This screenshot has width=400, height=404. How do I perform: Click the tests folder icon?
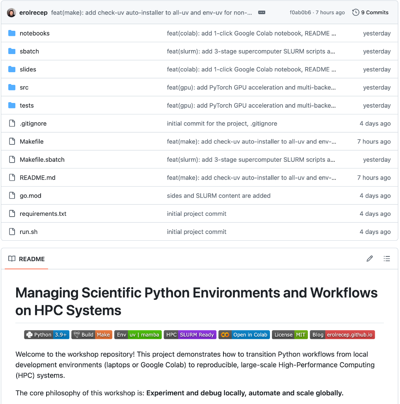pyautogui.click(x=12, y=105)
